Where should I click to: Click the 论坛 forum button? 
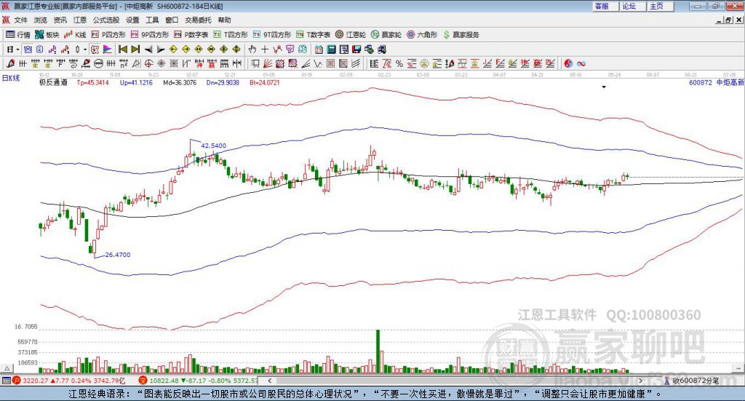pos(632,6)
